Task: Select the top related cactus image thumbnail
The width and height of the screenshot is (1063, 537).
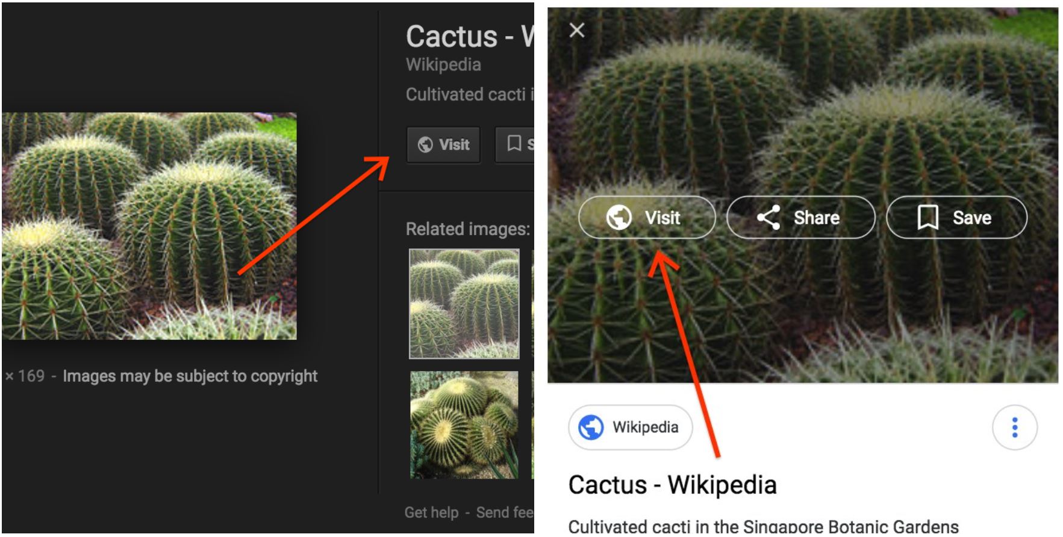Action: point(464,304)
